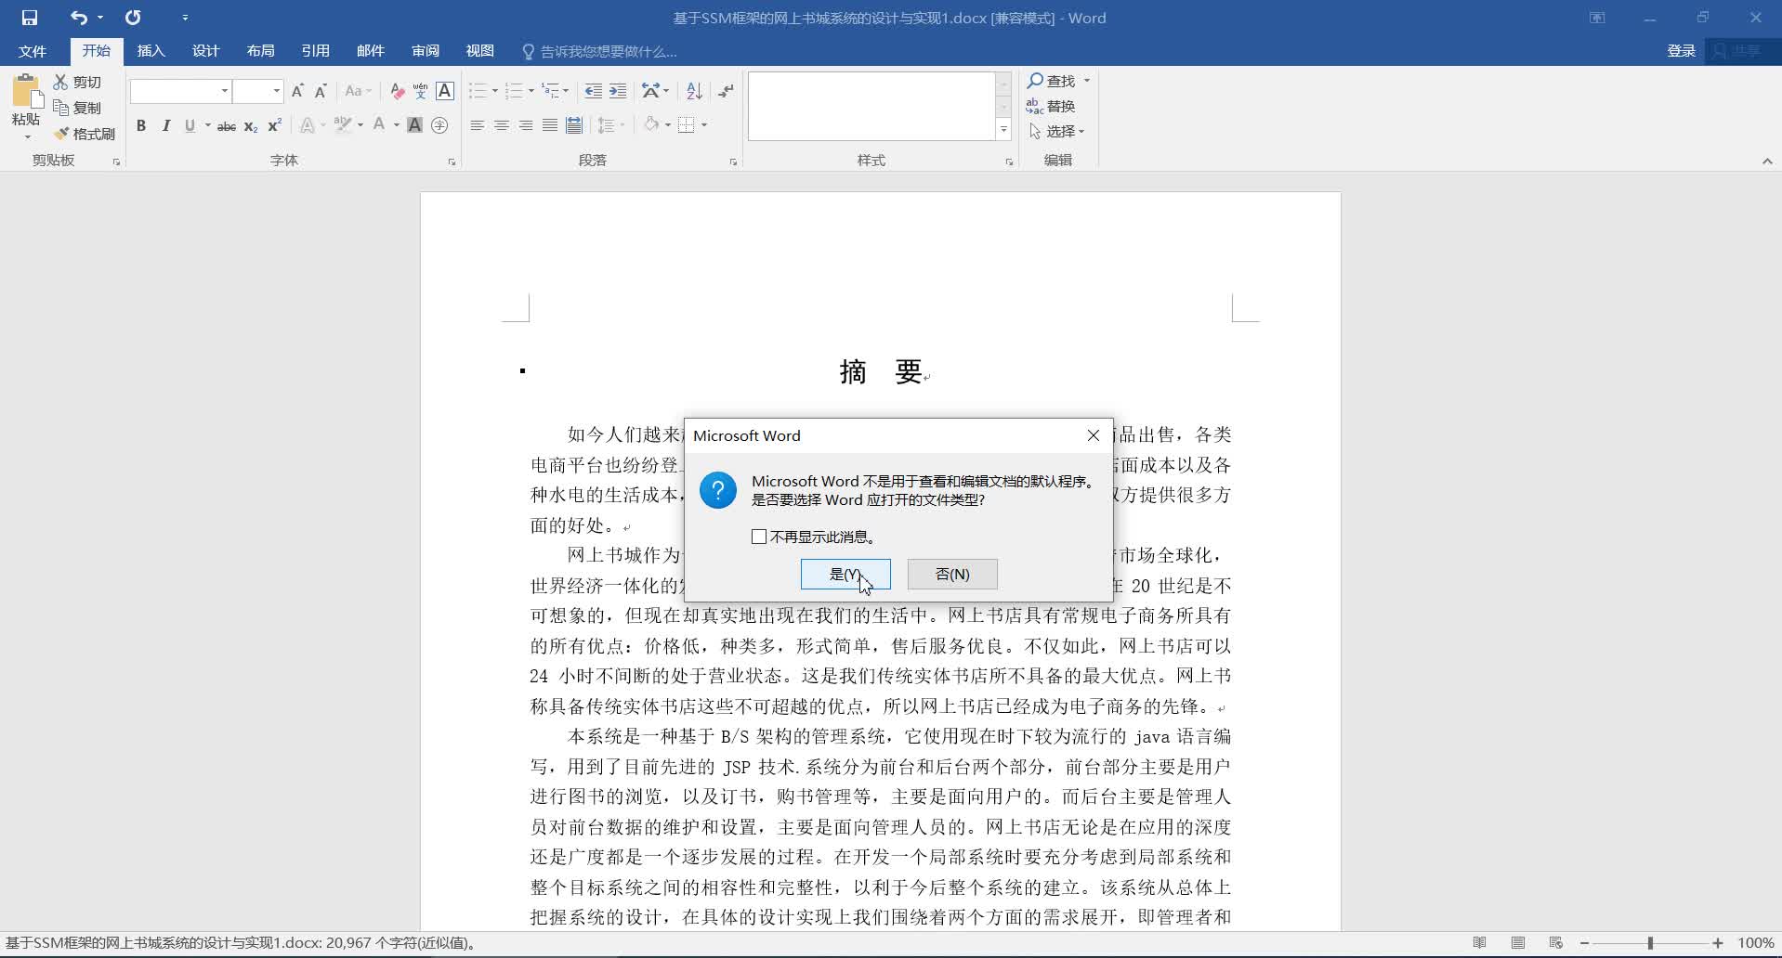This screenshot has width=1782, height=958.
Task: Click the Increase Indent icon
Action: coord(618,91)
